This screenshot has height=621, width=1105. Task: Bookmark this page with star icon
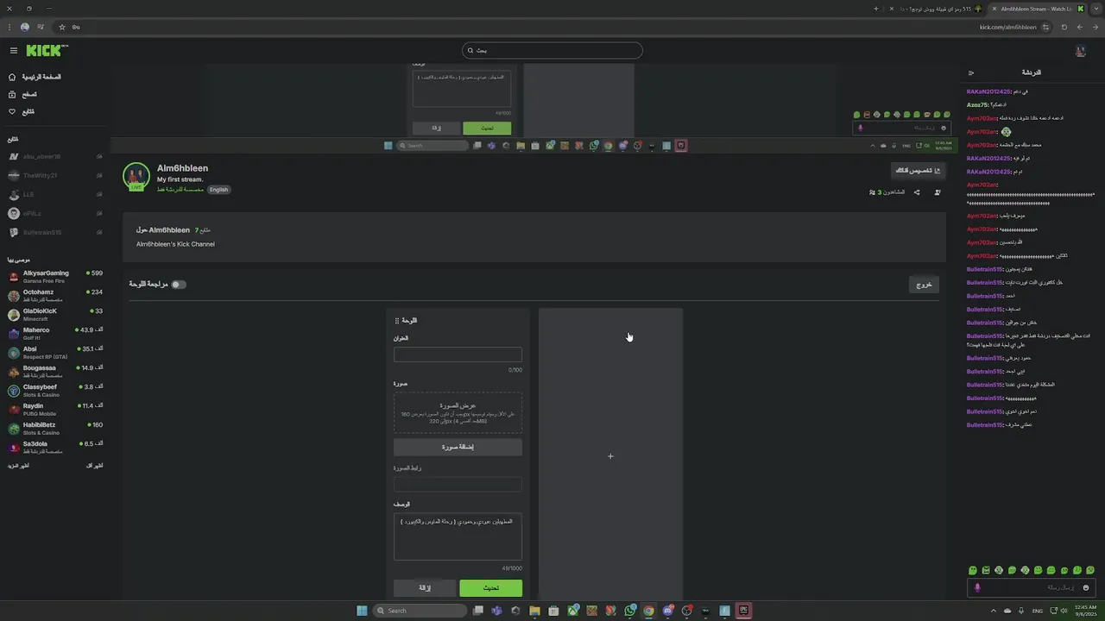[62, 27]
